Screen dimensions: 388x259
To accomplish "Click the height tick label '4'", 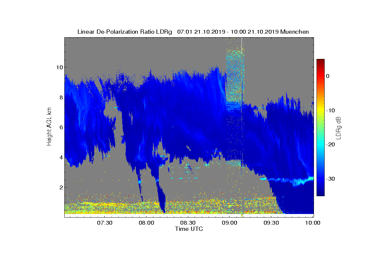I will pos(61,157).
